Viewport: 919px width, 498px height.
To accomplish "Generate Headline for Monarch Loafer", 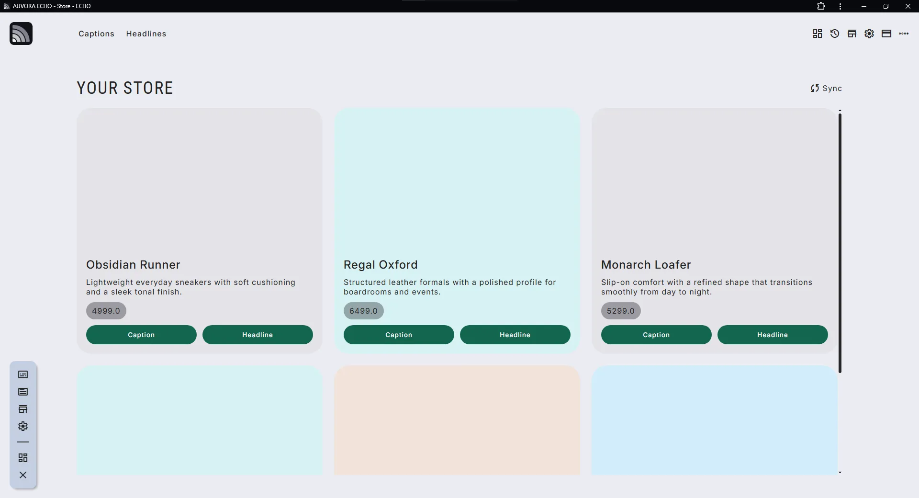I will click(773, 335).
